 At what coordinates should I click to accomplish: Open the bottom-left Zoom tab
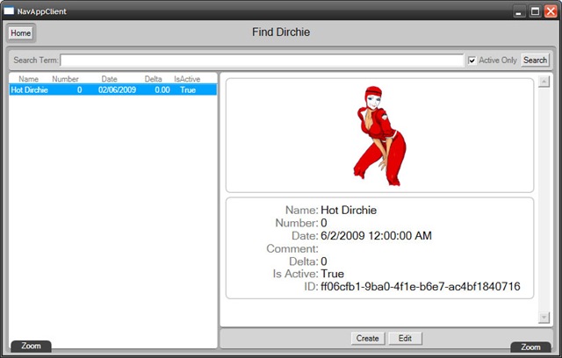(x=31, y=347)
